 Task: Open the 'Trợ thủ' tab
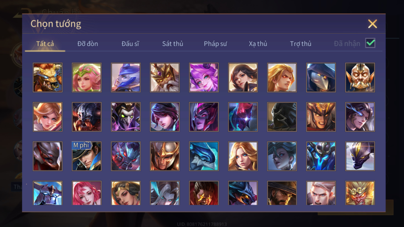(x=301, y=44)
